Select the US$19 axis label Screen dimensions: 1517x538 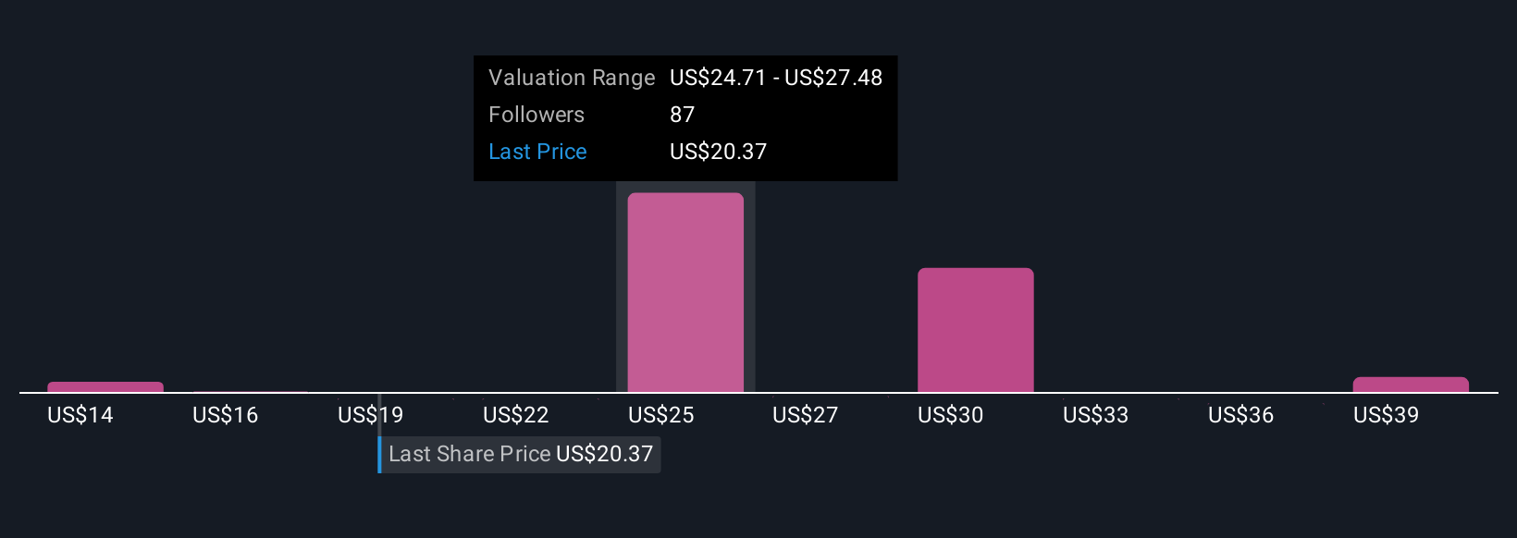[x=371, y=415]
